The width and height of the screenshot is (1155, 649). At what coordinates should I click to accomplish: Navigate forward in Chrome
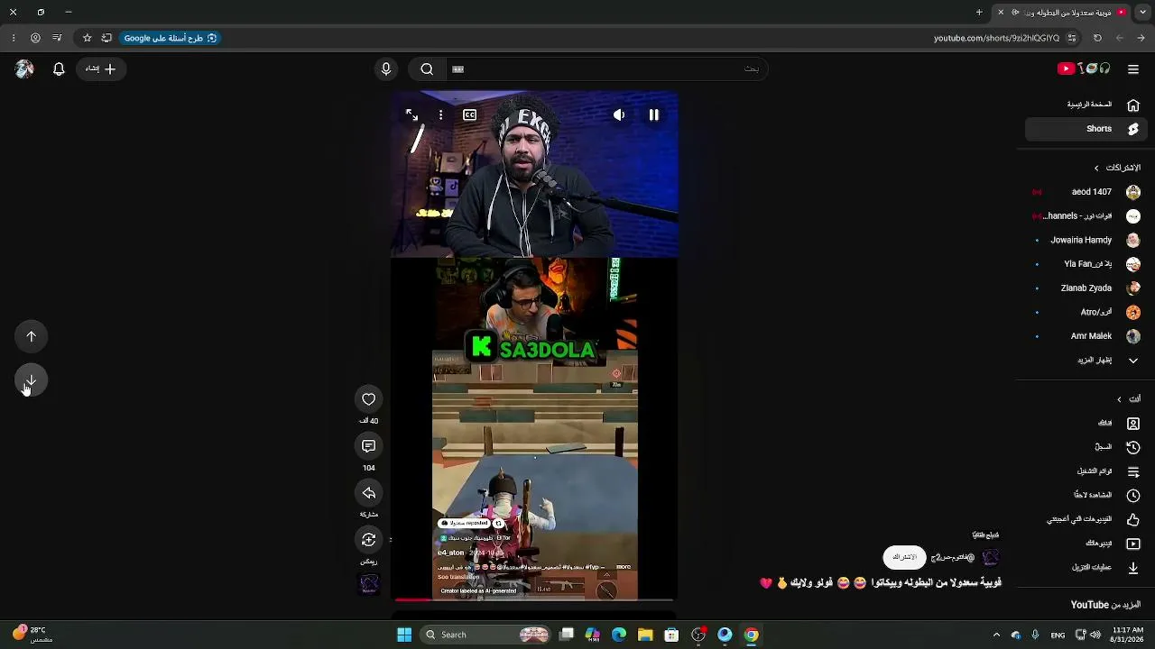coord(1120,38)
